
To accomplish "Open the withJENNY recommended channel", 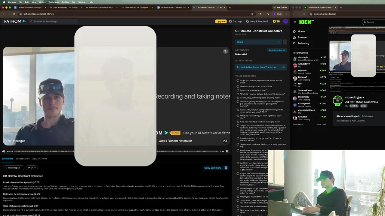I will (x=309, y=65).
